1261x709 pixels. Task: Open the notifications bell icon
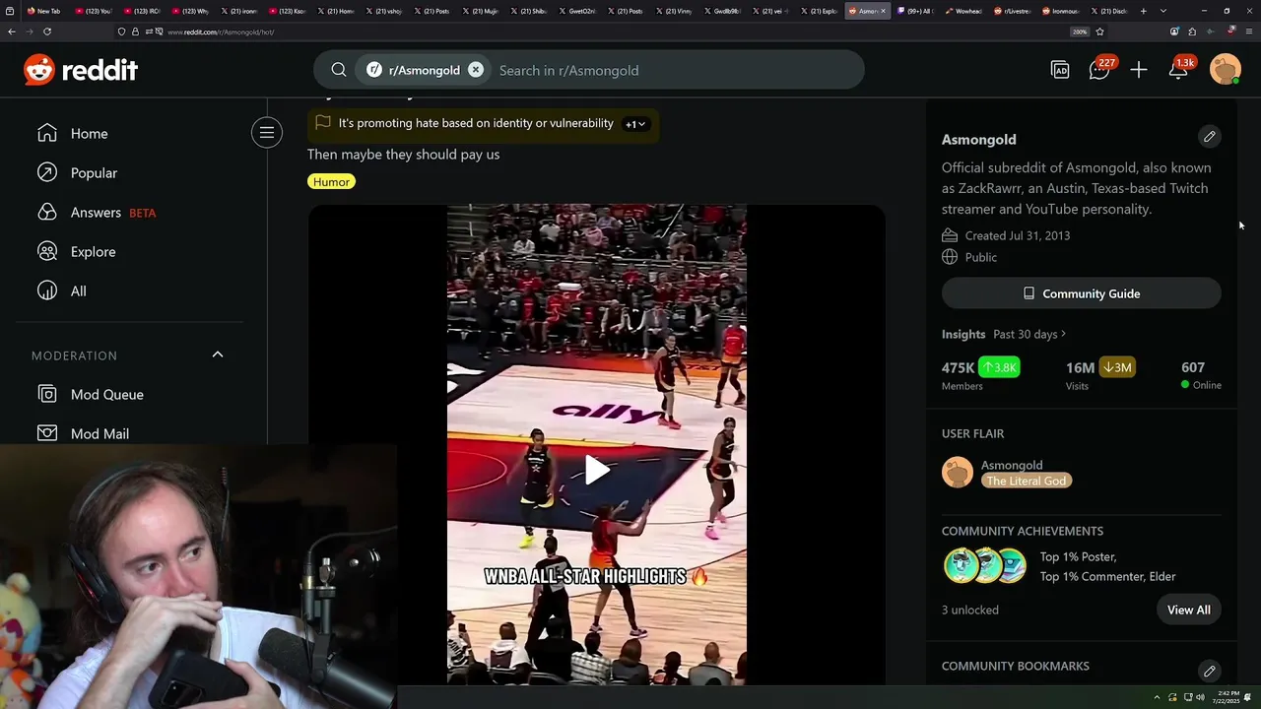pos(1178,70)
